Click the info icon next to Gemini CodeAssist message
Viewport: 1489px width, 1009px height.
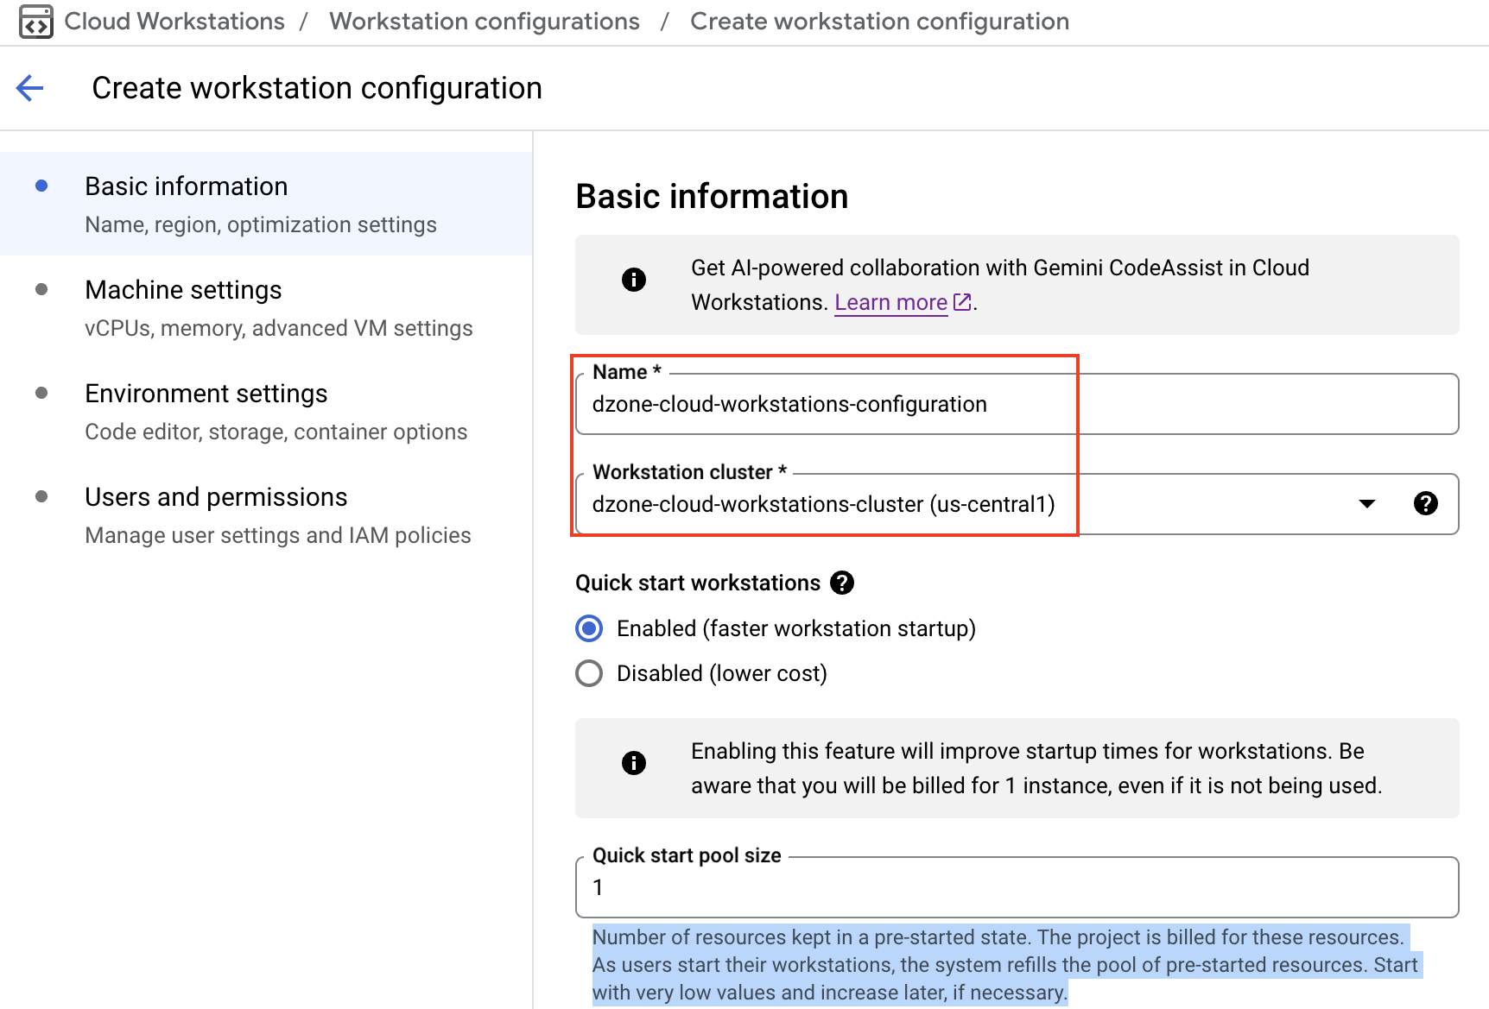pos(633,280)
